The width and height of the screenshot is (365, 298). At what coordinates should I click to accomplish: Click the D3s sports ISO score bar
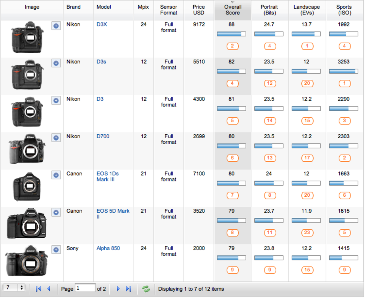click(x=344, y=71)
